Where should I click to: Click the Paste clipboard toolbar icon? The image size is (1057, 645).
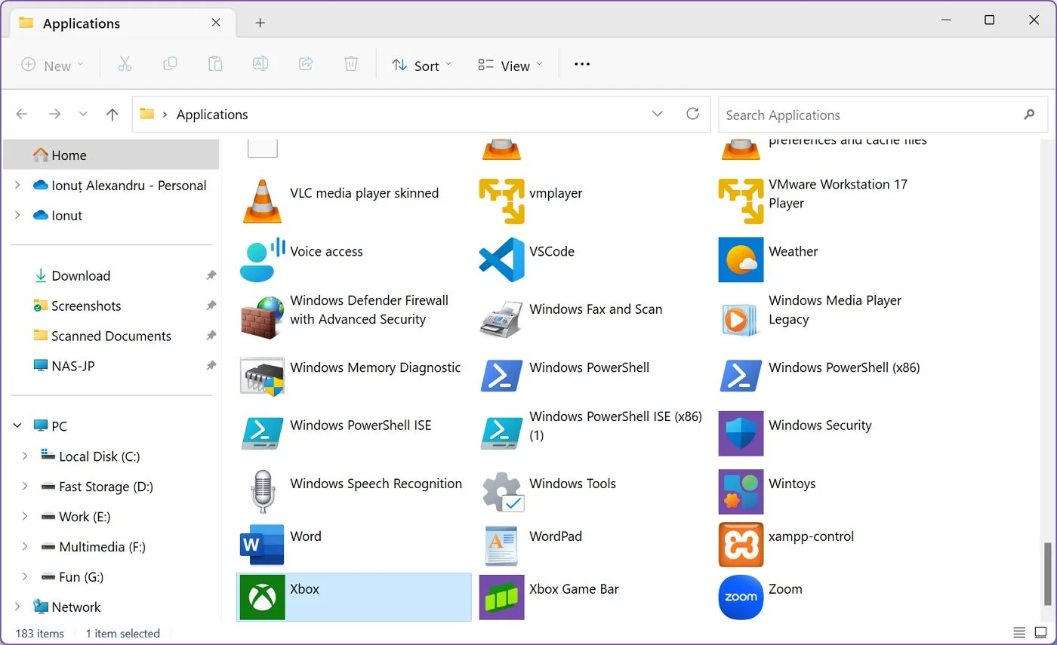point(215,64)
